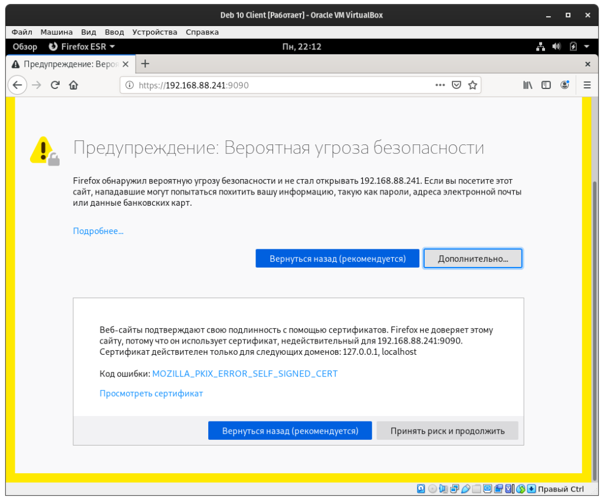The image size is (604, 501).
Task: Open the Устройства menu
Action: (x=155, y=32)
